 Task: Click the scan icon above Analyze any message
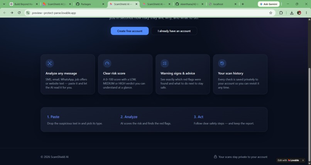pyautogui.click(x=50, y=63)
